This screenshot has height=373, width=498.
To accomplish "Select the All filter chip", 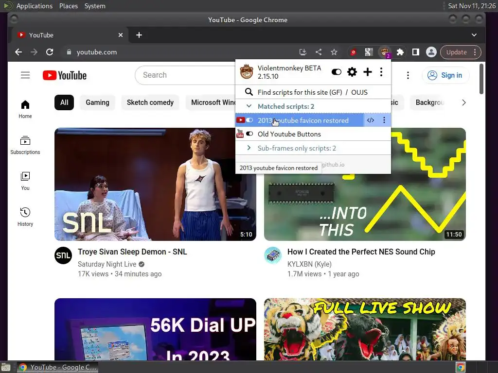I will [x=64, y=102].
